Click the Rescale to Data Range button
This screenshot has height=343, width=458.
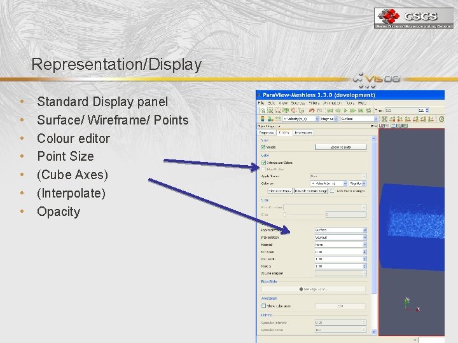click(311, 191)
